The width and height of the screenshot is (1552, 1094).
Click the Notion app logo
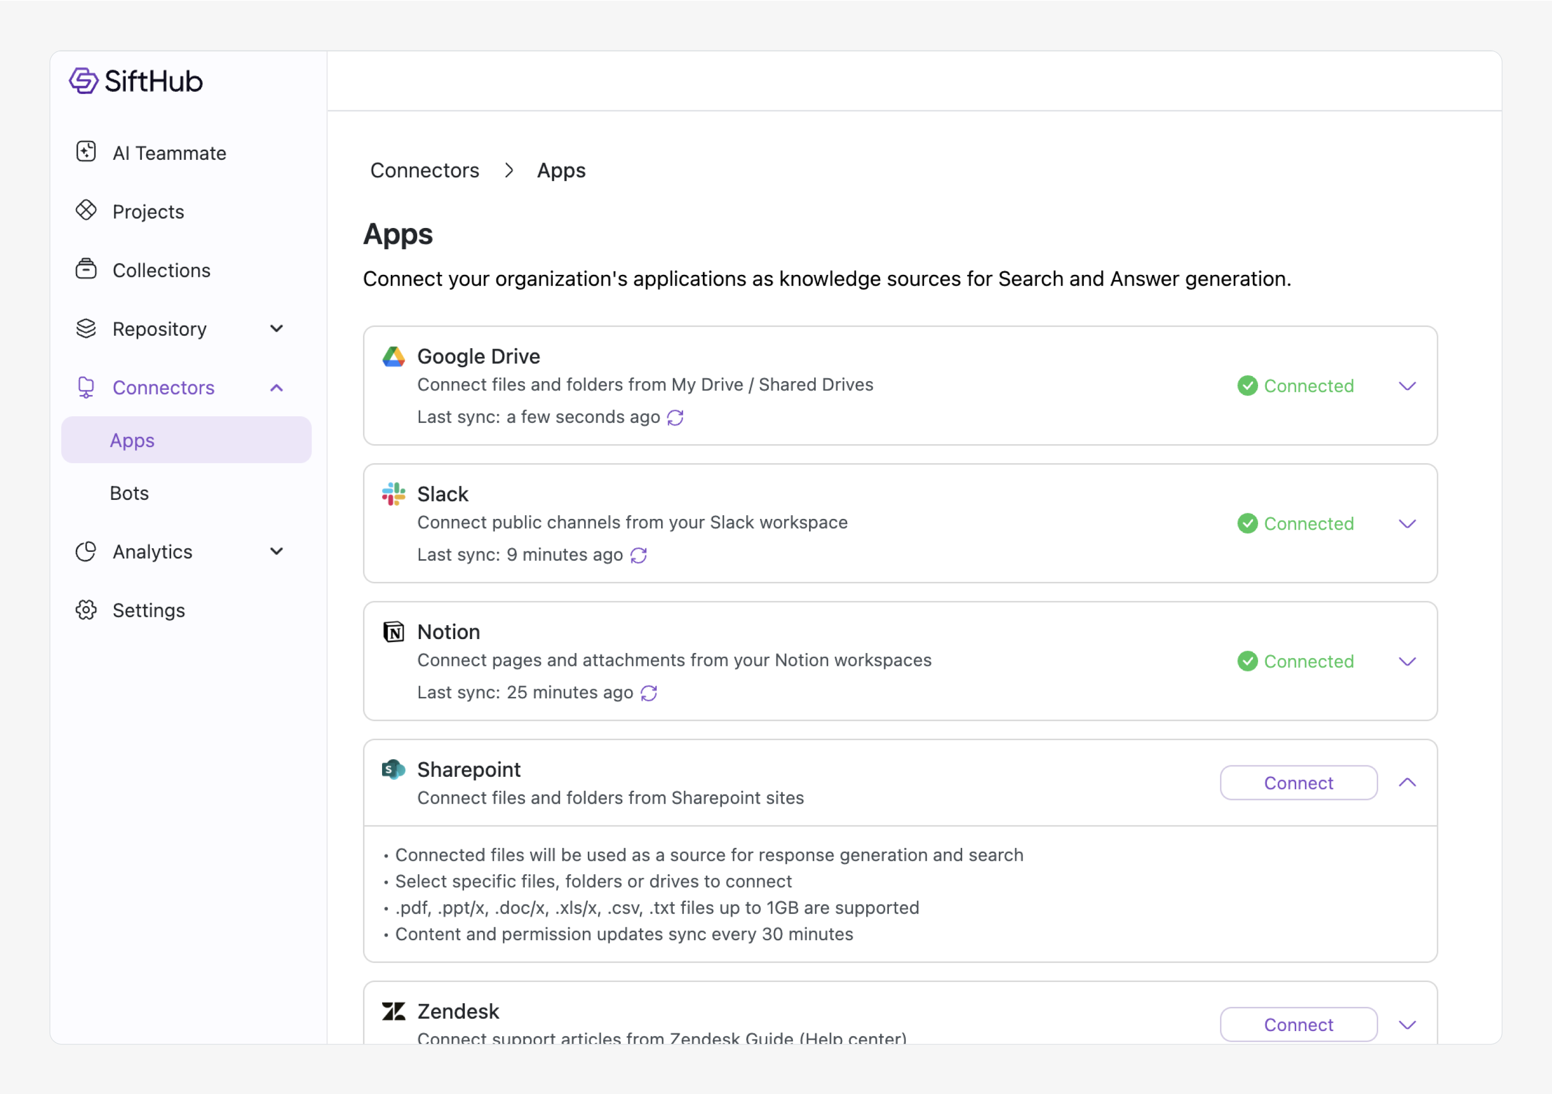(x=393, y=632)
